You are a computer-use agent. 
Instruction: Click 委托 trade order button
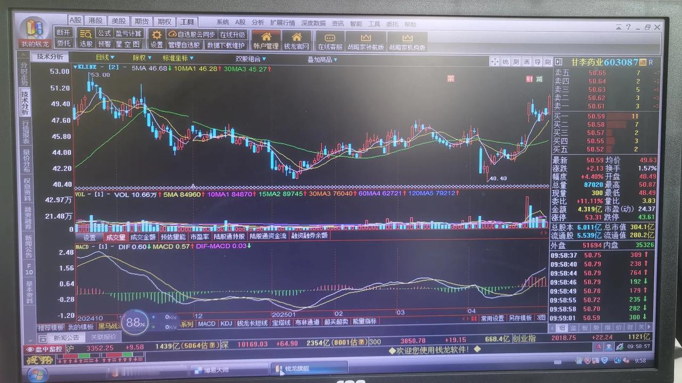point(64,44)
